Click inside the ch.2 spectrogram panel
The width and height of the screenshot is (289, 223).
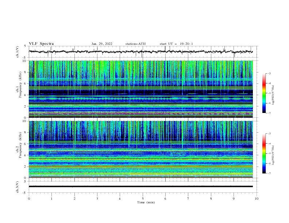tap(141, 149)
